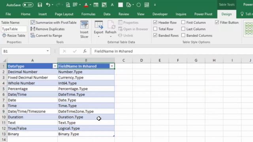This screenshot has width=253, height=142.
Task: Click Convert to Range
Action: pos(46,35)
